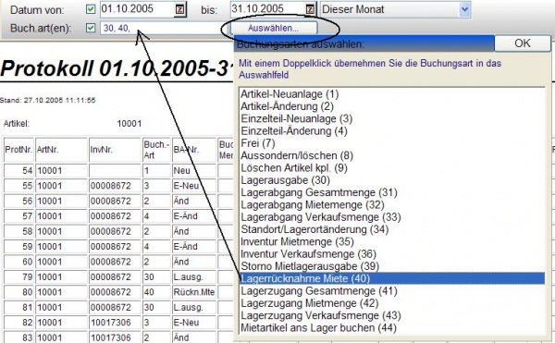Viewport: 555px width, 343px height.
Task: Click the Buch.art(en) field with 30, 40,
Action: [163, 28]
